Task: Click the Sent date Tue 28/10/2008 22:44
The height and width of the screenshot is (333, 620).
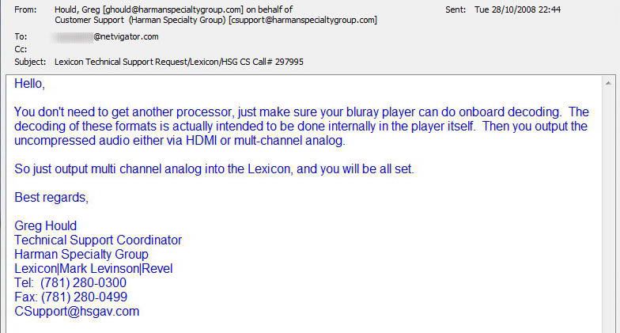Action: [517, 9]
